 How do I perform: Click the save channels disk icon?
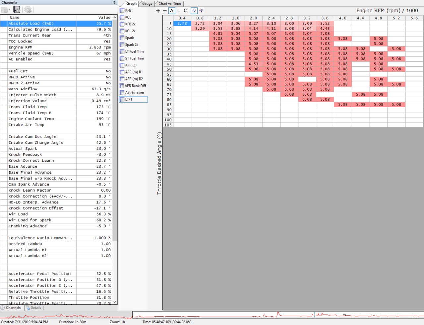17,10
